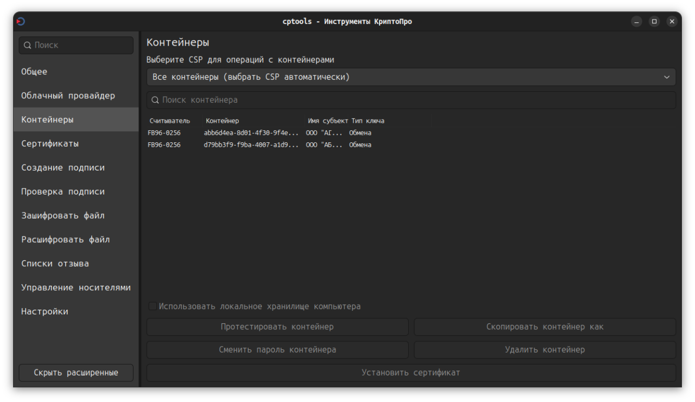Select container abb6d4ea-8d01-4f30-9f4e...
Viewport: 695px width, 402px height.
pos(251,133)
